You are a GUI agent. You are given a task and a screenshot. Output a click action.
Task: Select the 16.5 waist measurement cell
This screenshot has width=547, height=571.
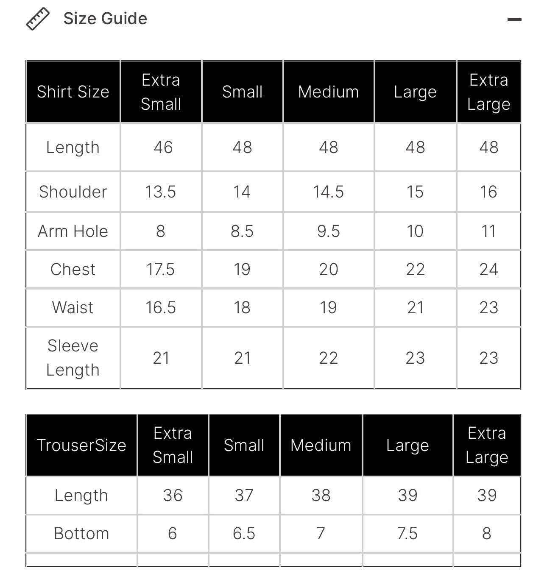coord(161,308)
